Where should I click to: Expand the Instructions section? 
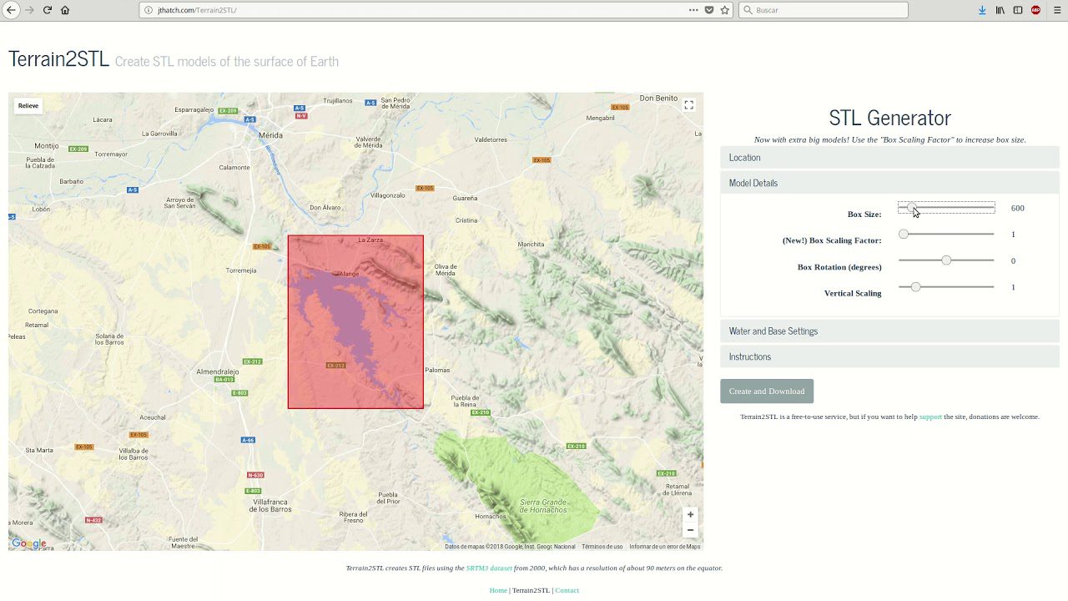[889, 356]
